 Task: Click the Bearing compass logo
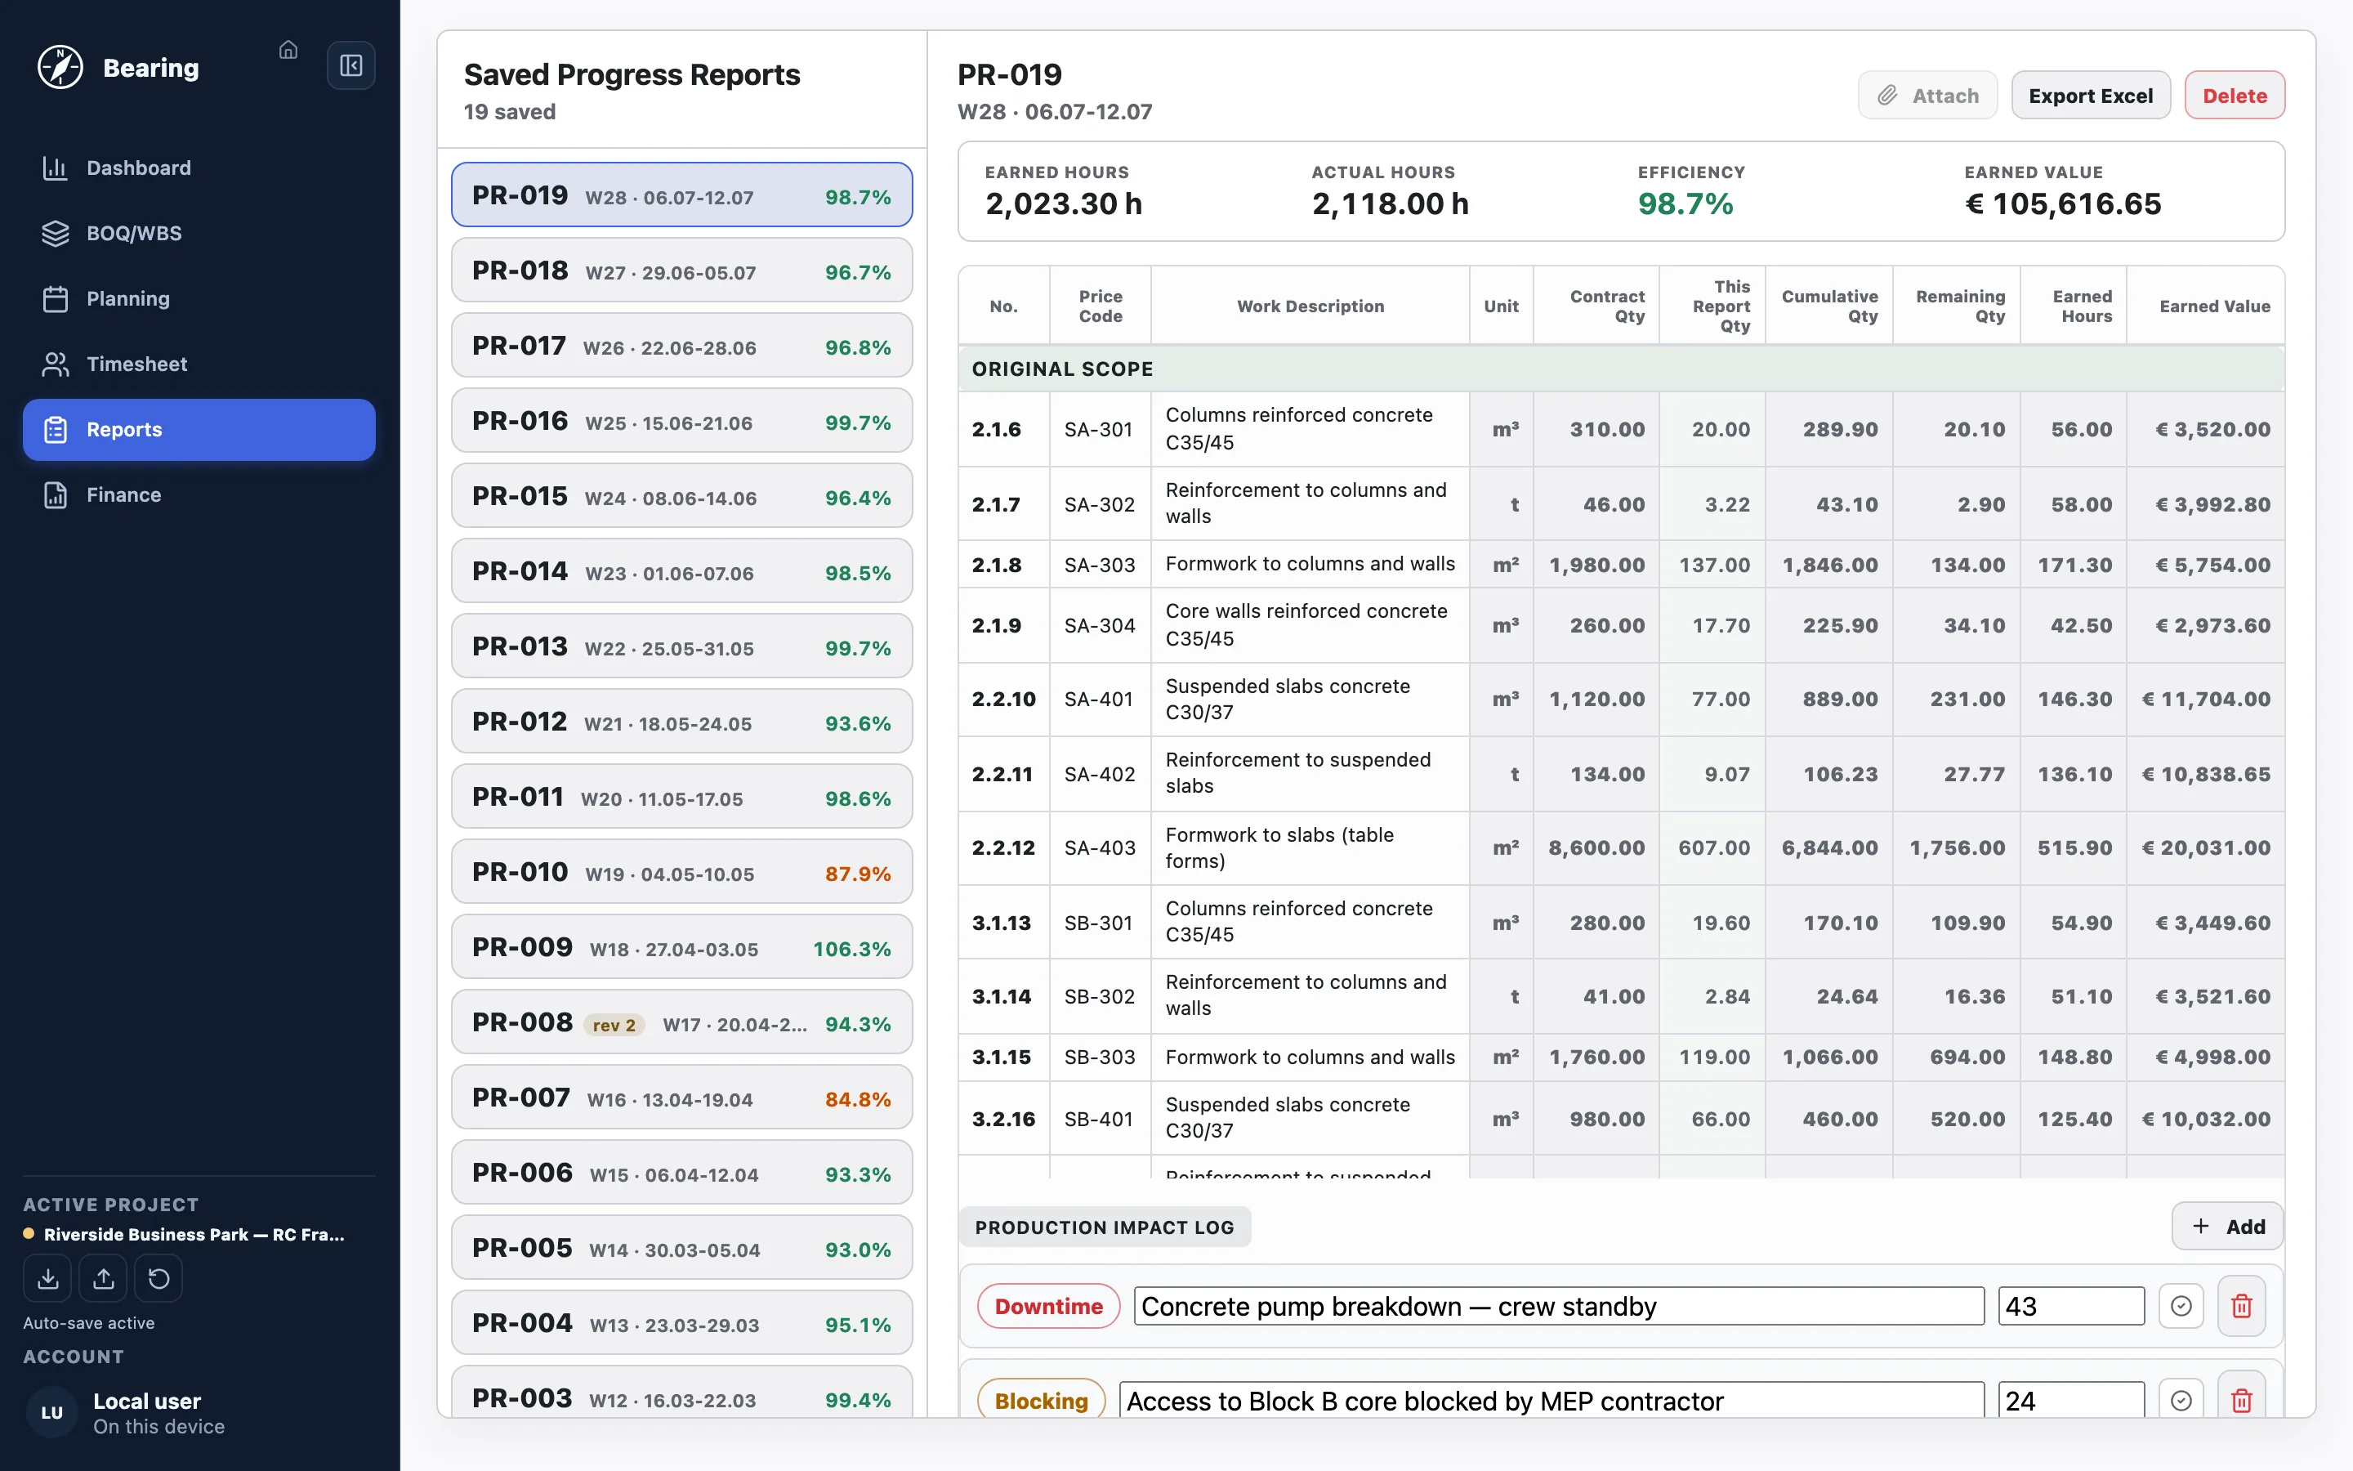(x=60, y=67)
